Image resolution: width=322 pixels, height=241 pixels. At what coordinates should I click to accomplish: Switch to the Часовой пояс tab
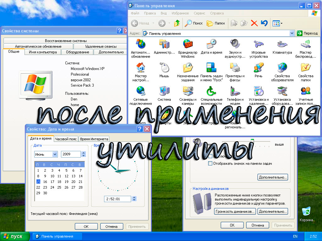tap(66, 139)
